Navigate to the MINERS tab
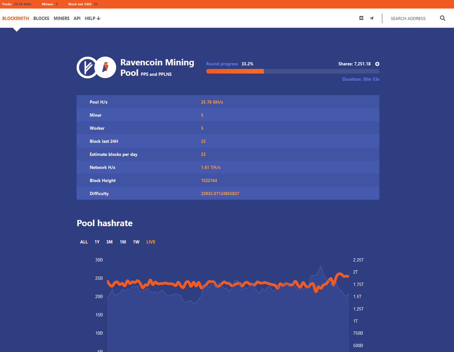454x352 pixels. tap(61, 18)
